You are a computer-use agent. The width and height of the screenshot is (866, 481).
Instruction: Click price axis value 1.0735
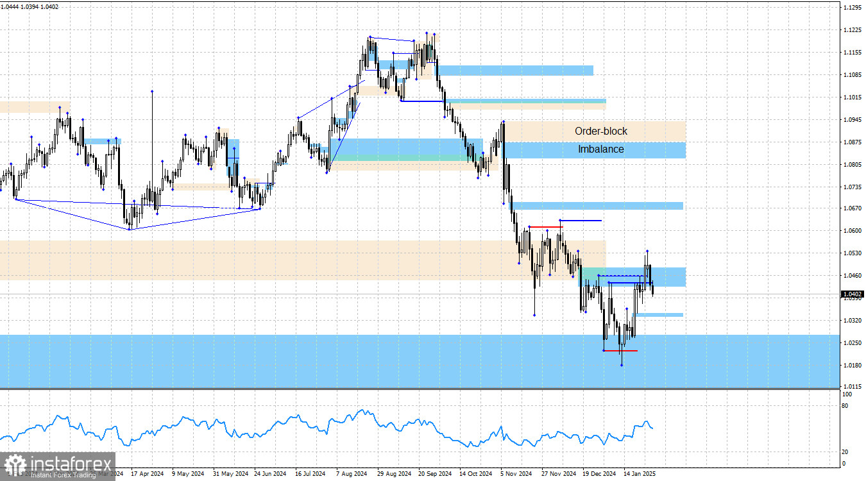point(853,187)
